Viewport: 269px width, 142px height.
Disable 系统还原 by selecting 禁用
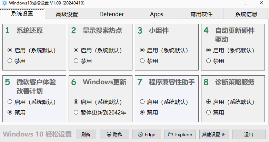pyautogui.click(x=10, y=61)
